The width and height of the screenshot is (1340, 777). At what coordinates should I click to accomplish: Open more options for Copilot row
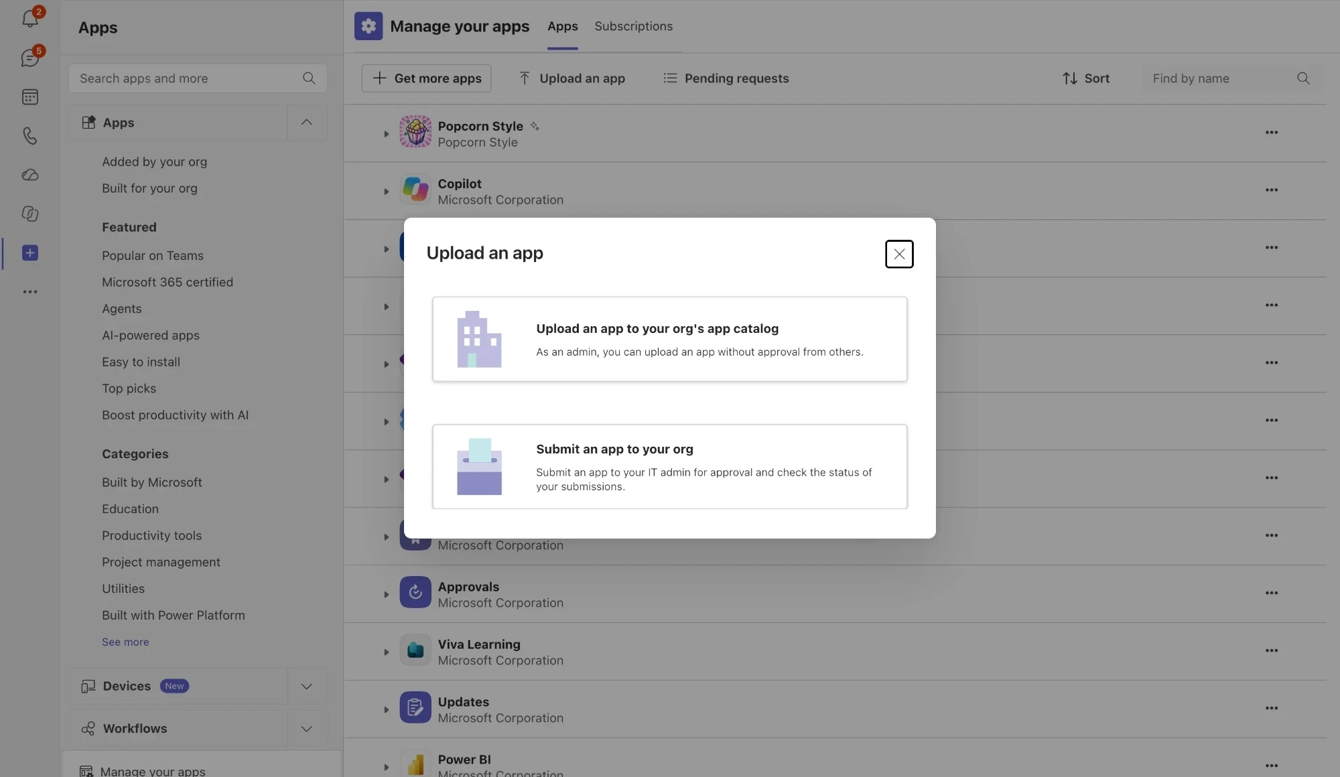click(x=1272, y=190)
